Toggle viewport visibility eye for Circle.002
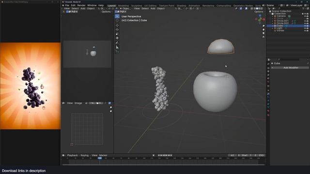The image size is (310, 174). click(x=305, y=23)
